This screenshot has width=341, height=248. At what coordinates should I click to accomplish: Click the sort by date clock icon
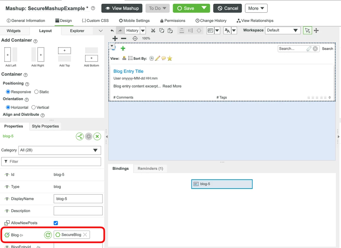[152, 58]
